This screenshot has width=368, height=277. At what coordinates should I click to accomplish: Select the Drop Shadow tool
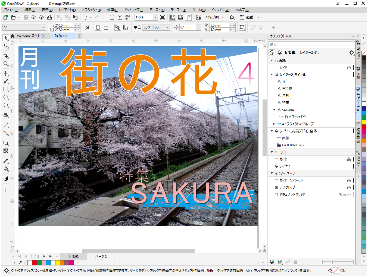[x=6, y=143]
